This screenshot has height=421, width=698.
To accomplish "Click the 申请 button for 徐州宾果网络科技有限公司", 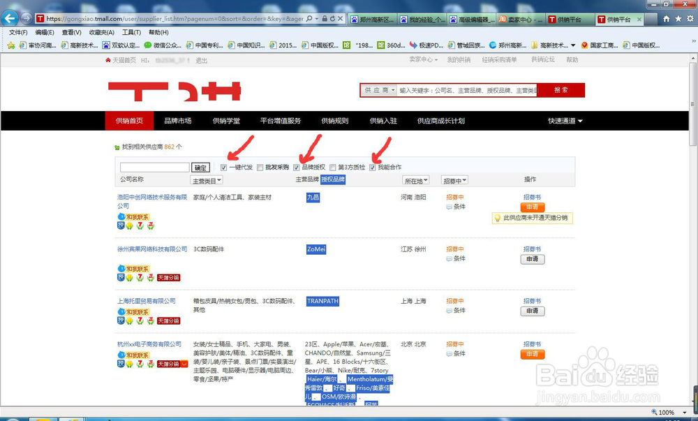I will point(533,259).
